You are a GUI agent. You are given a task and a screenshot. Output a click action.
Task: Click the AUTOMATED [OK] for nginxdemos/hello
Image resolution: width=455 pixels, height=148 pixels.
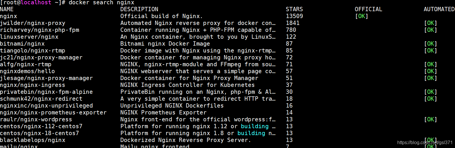(431, 71)
